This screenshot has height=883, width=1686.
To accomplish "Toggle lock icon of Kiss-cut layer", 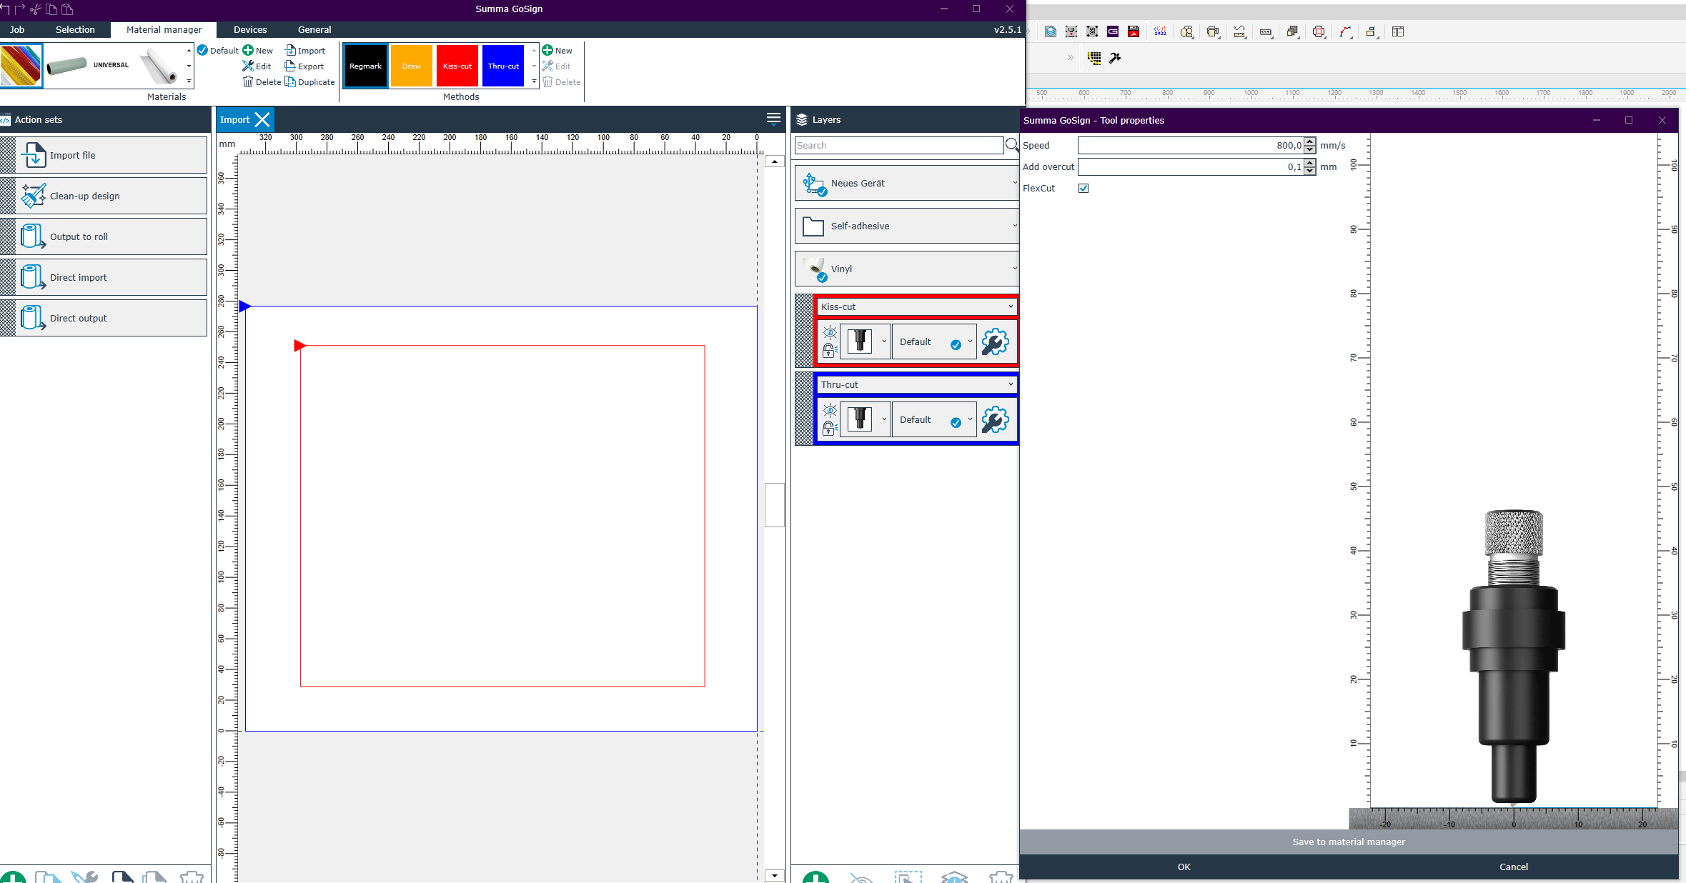I will (829, 350).
